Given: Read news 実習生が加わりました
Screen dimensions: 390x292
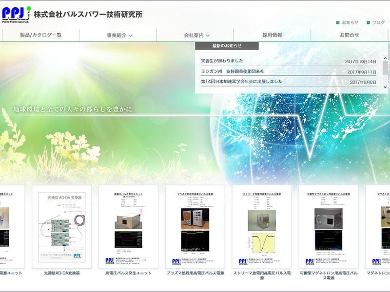Looking at the screenshot, I should [222, 61].
